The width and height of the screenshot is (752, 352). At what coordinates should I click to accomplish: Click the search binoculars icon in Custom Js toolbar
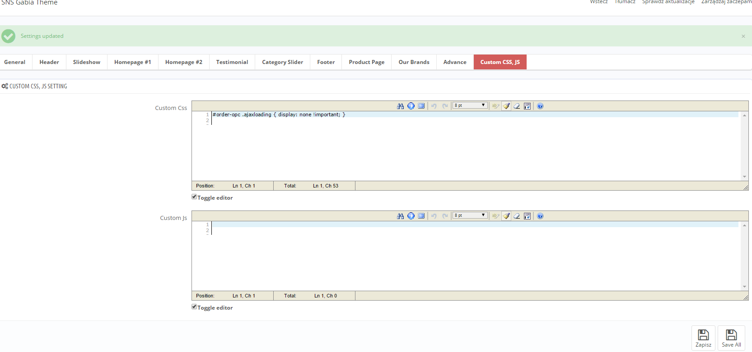click(400, 216)
